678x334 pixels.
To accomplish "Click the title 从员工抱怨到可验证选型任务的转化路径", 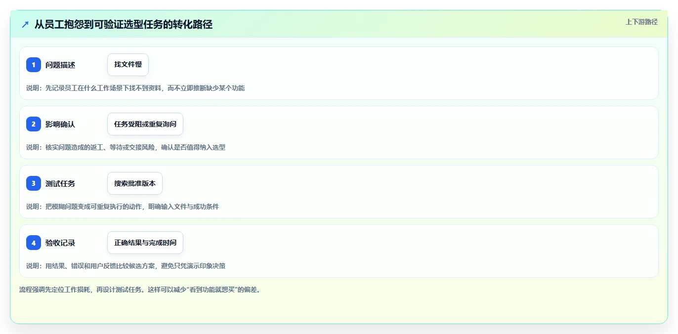I will pyautogui.click(x=124, y=24).
